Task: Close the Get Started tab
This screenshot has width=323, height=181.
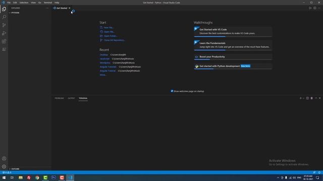Action: click(70, 8)
